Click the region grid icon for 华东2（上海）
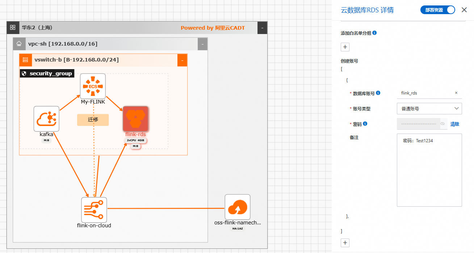The width and height of the screenshot is (474, 253). tap(13, 28)
